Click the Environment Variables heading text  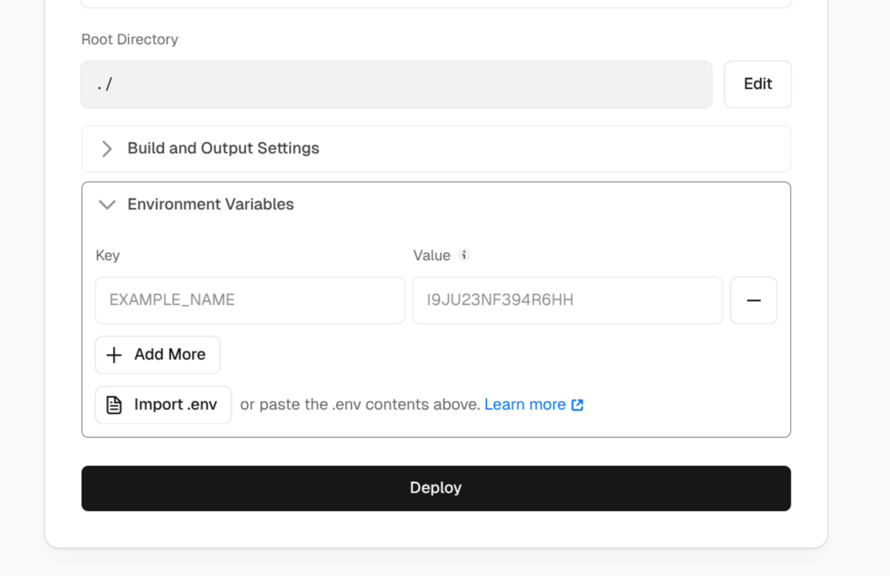pyautogui.click(x=211, y=205)
